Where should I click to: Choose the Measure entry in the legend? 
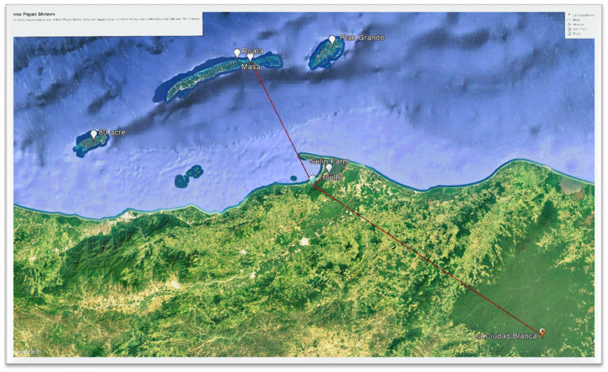click(x=578, y=24)
